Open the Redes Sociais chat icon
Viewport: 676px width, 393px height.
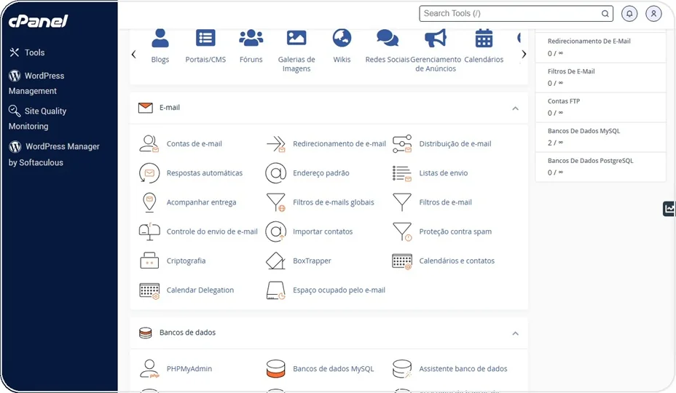[x=387, y=38]
